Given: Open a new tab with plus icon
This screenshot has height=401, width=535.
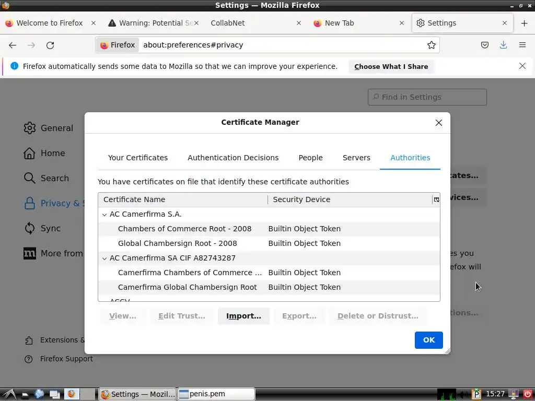Looking at the screenshot, I should point(525,23).
